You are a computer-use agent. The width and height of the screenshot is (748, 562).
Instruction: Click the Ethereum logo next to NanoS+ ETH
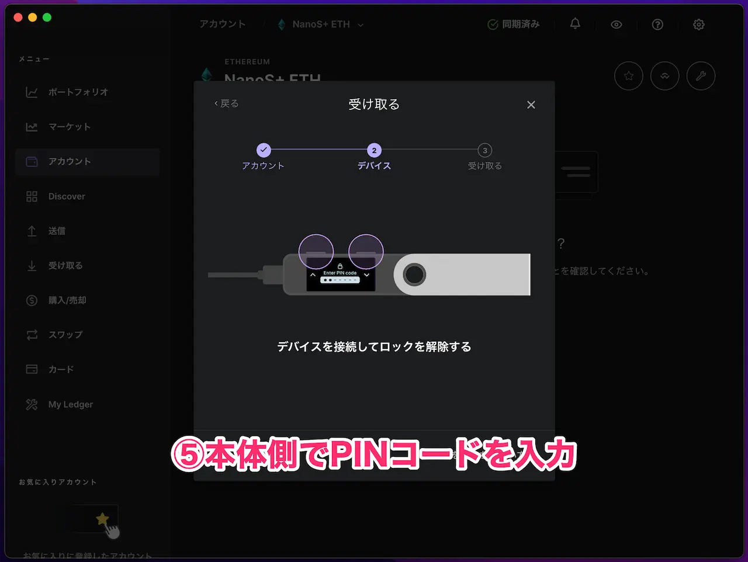282,25
